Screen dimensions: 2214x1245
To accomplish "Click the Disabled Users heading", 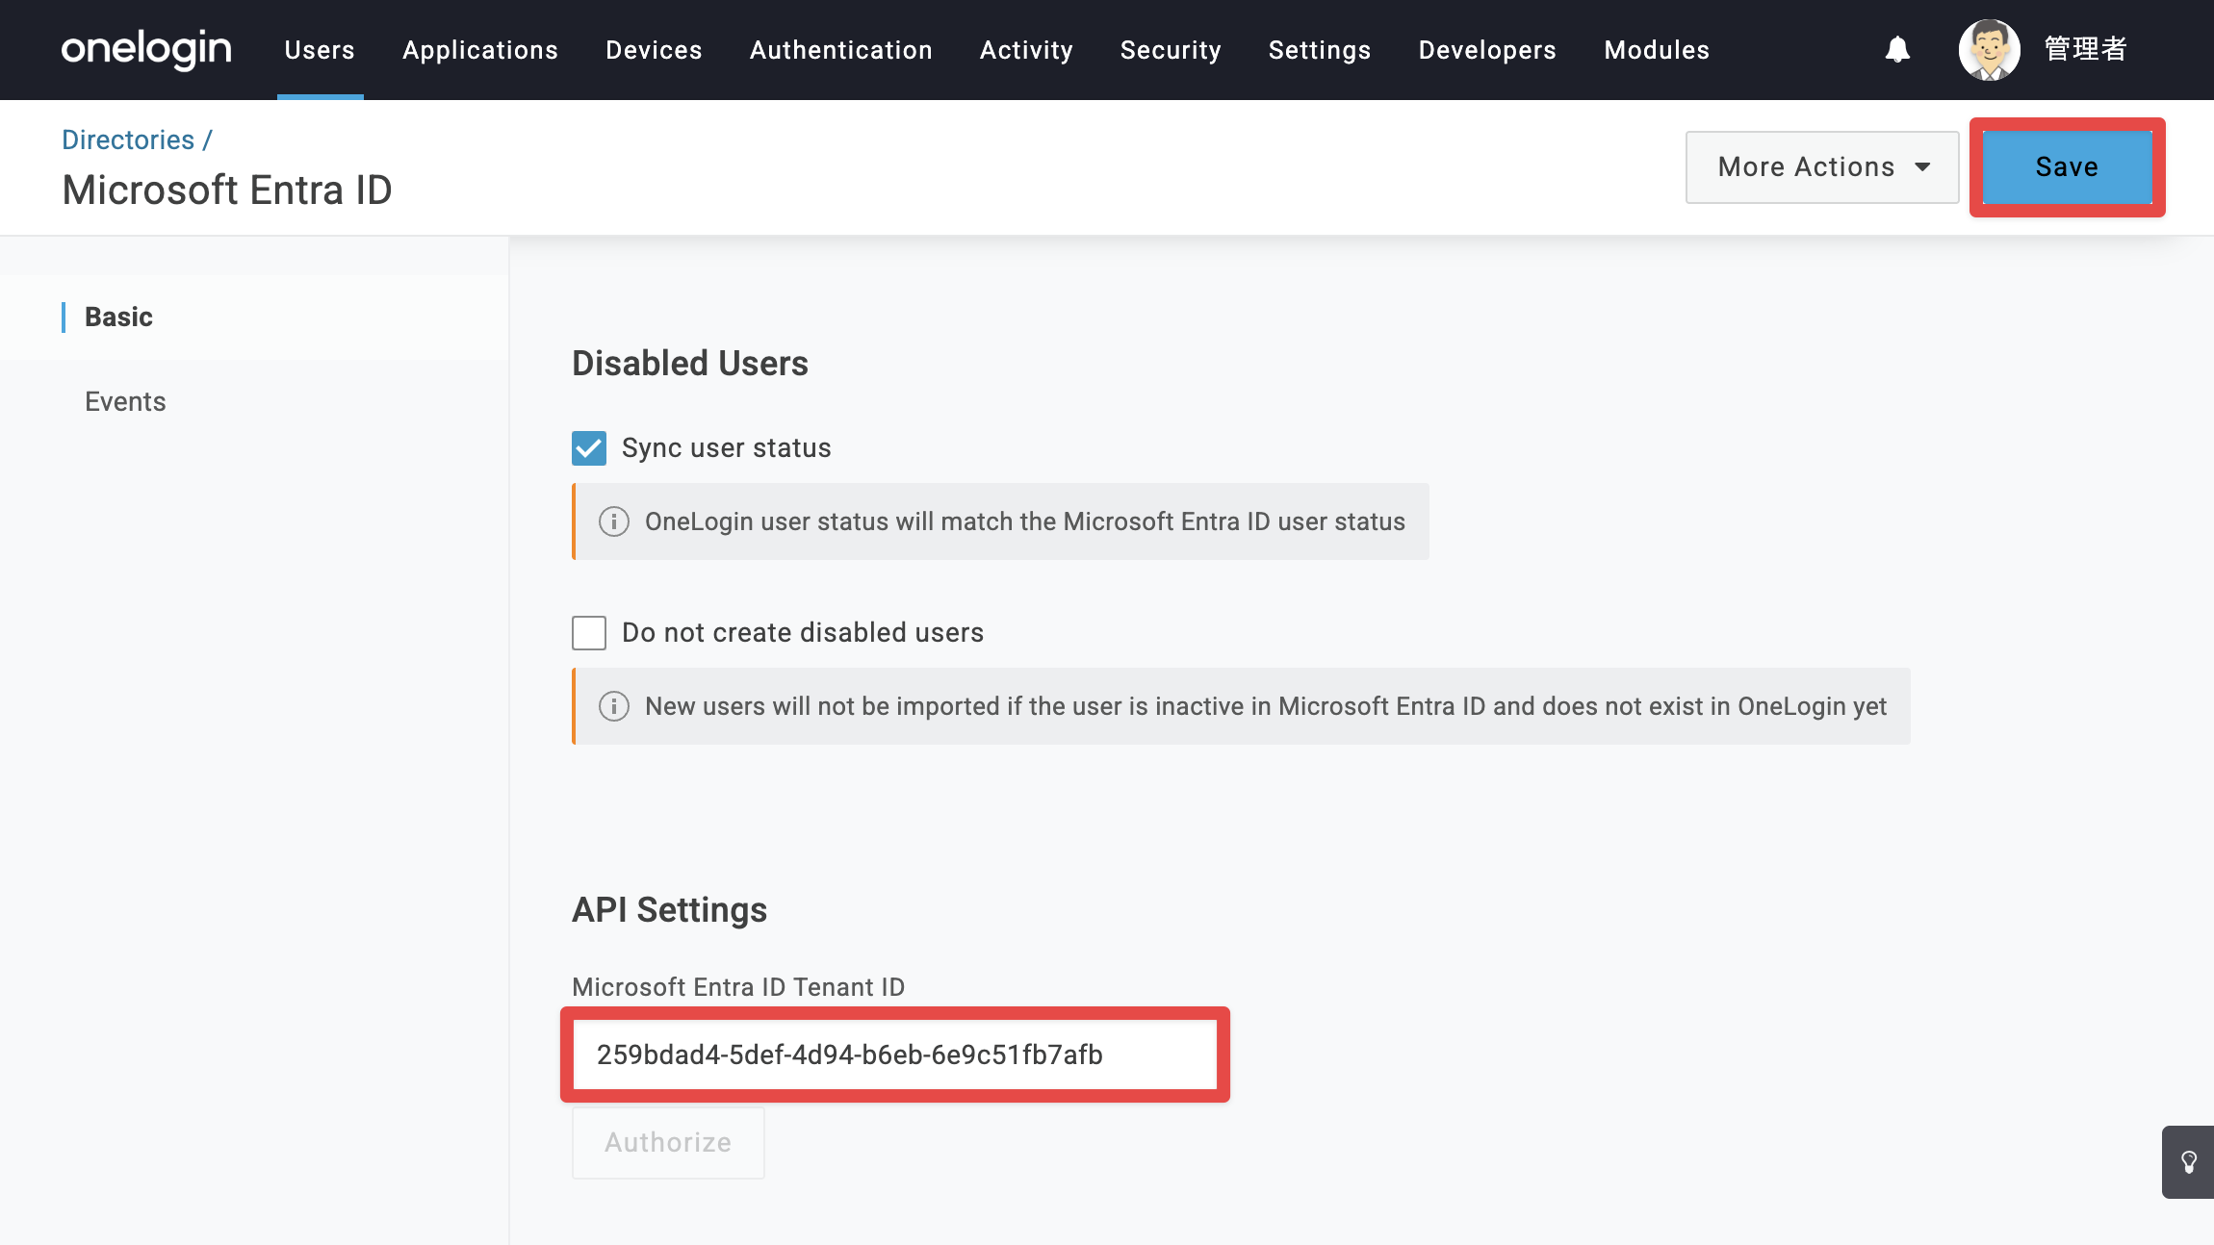I will (x=690, y=364).
